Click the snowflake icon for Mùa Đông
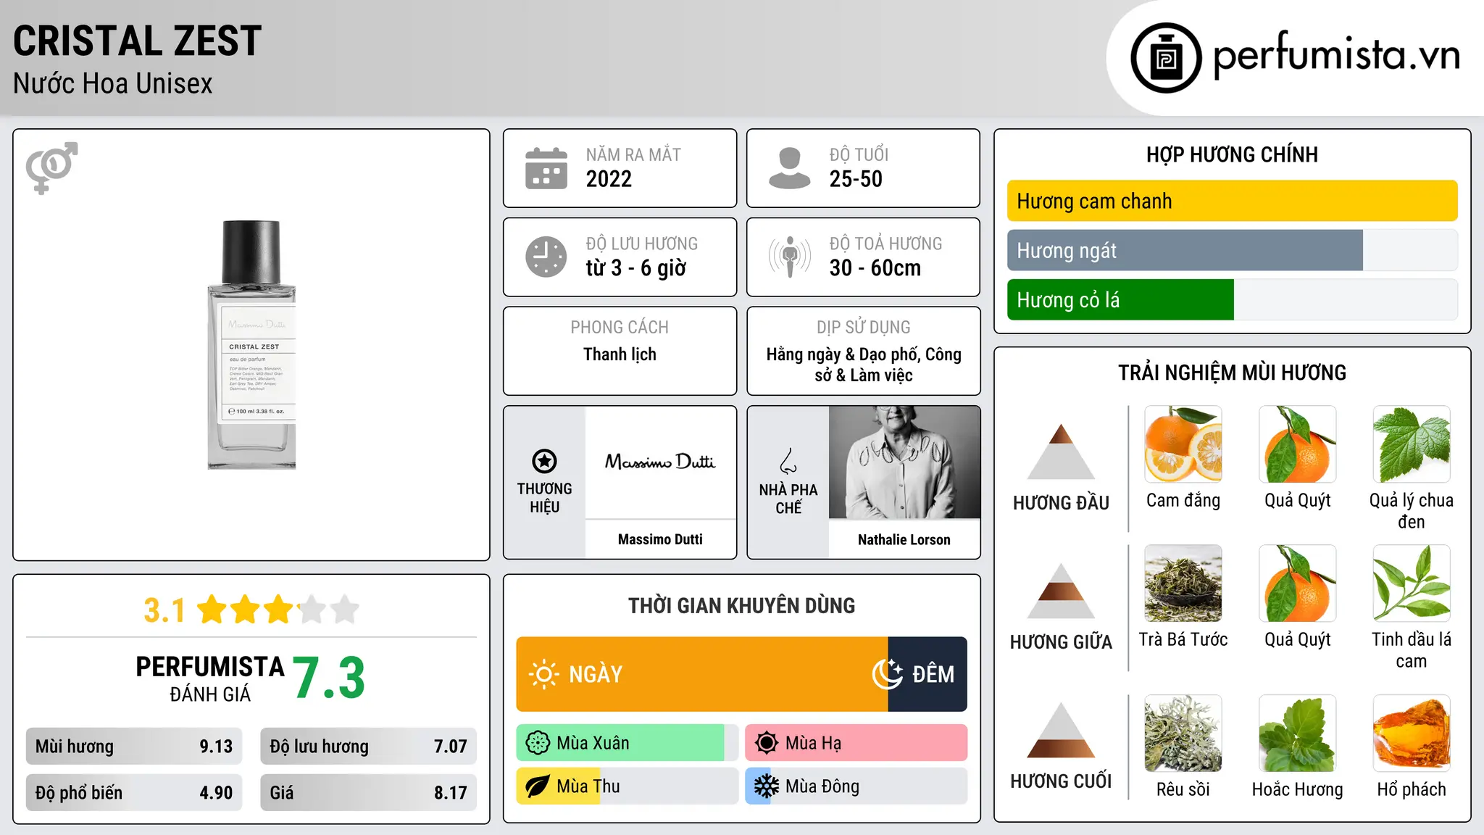This screenshot has height=835, width=1484. pyautogui.click(x=767, y=786)
